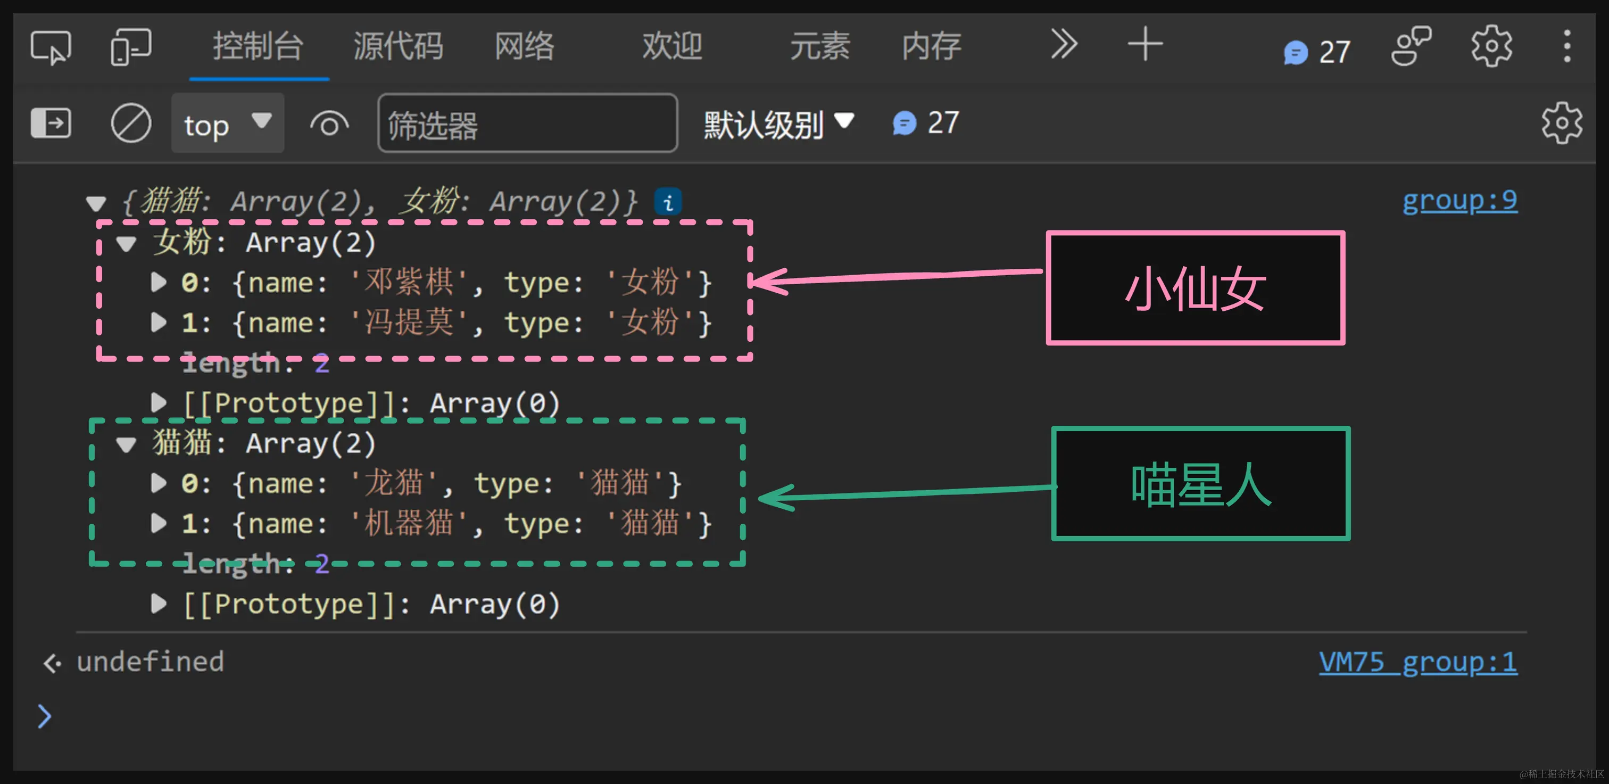Click the live expression eye icon
This screenshot has height=784, width=1609.
tap(329, 125)
